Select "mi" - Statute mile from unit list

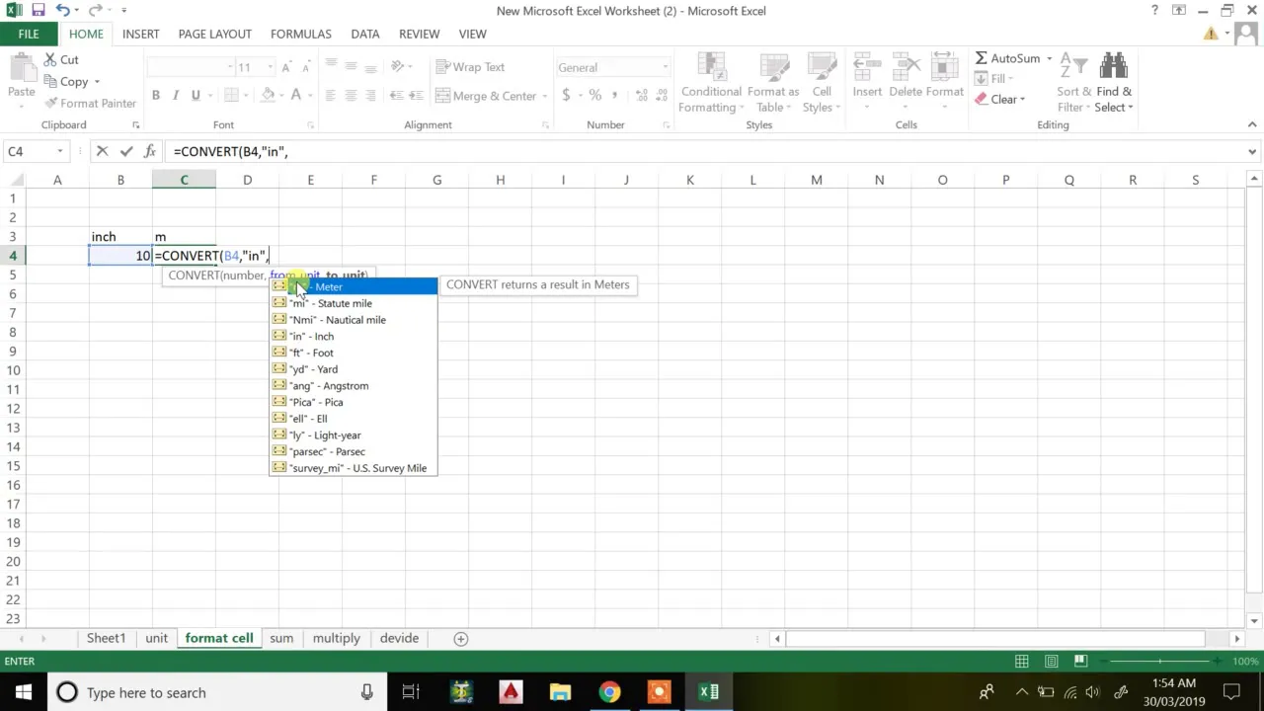point(353,303)
